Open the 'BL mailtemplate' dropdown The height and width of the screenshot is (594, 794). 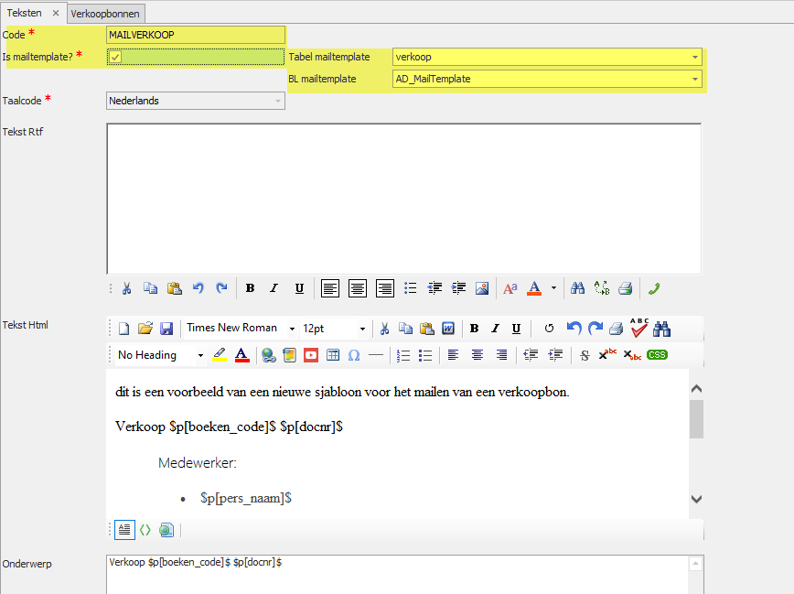695,79
